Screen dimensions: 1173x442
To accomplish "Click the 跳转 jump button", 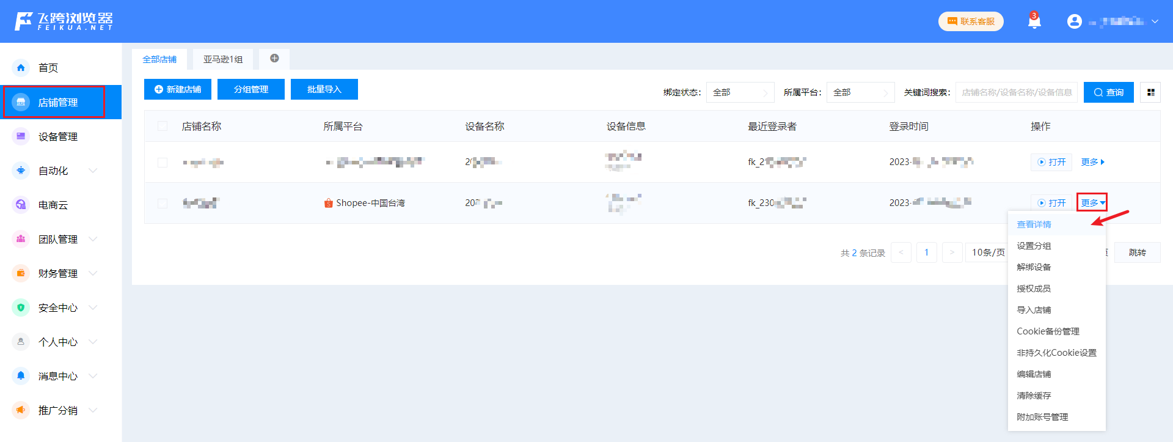I will 1138,252.
